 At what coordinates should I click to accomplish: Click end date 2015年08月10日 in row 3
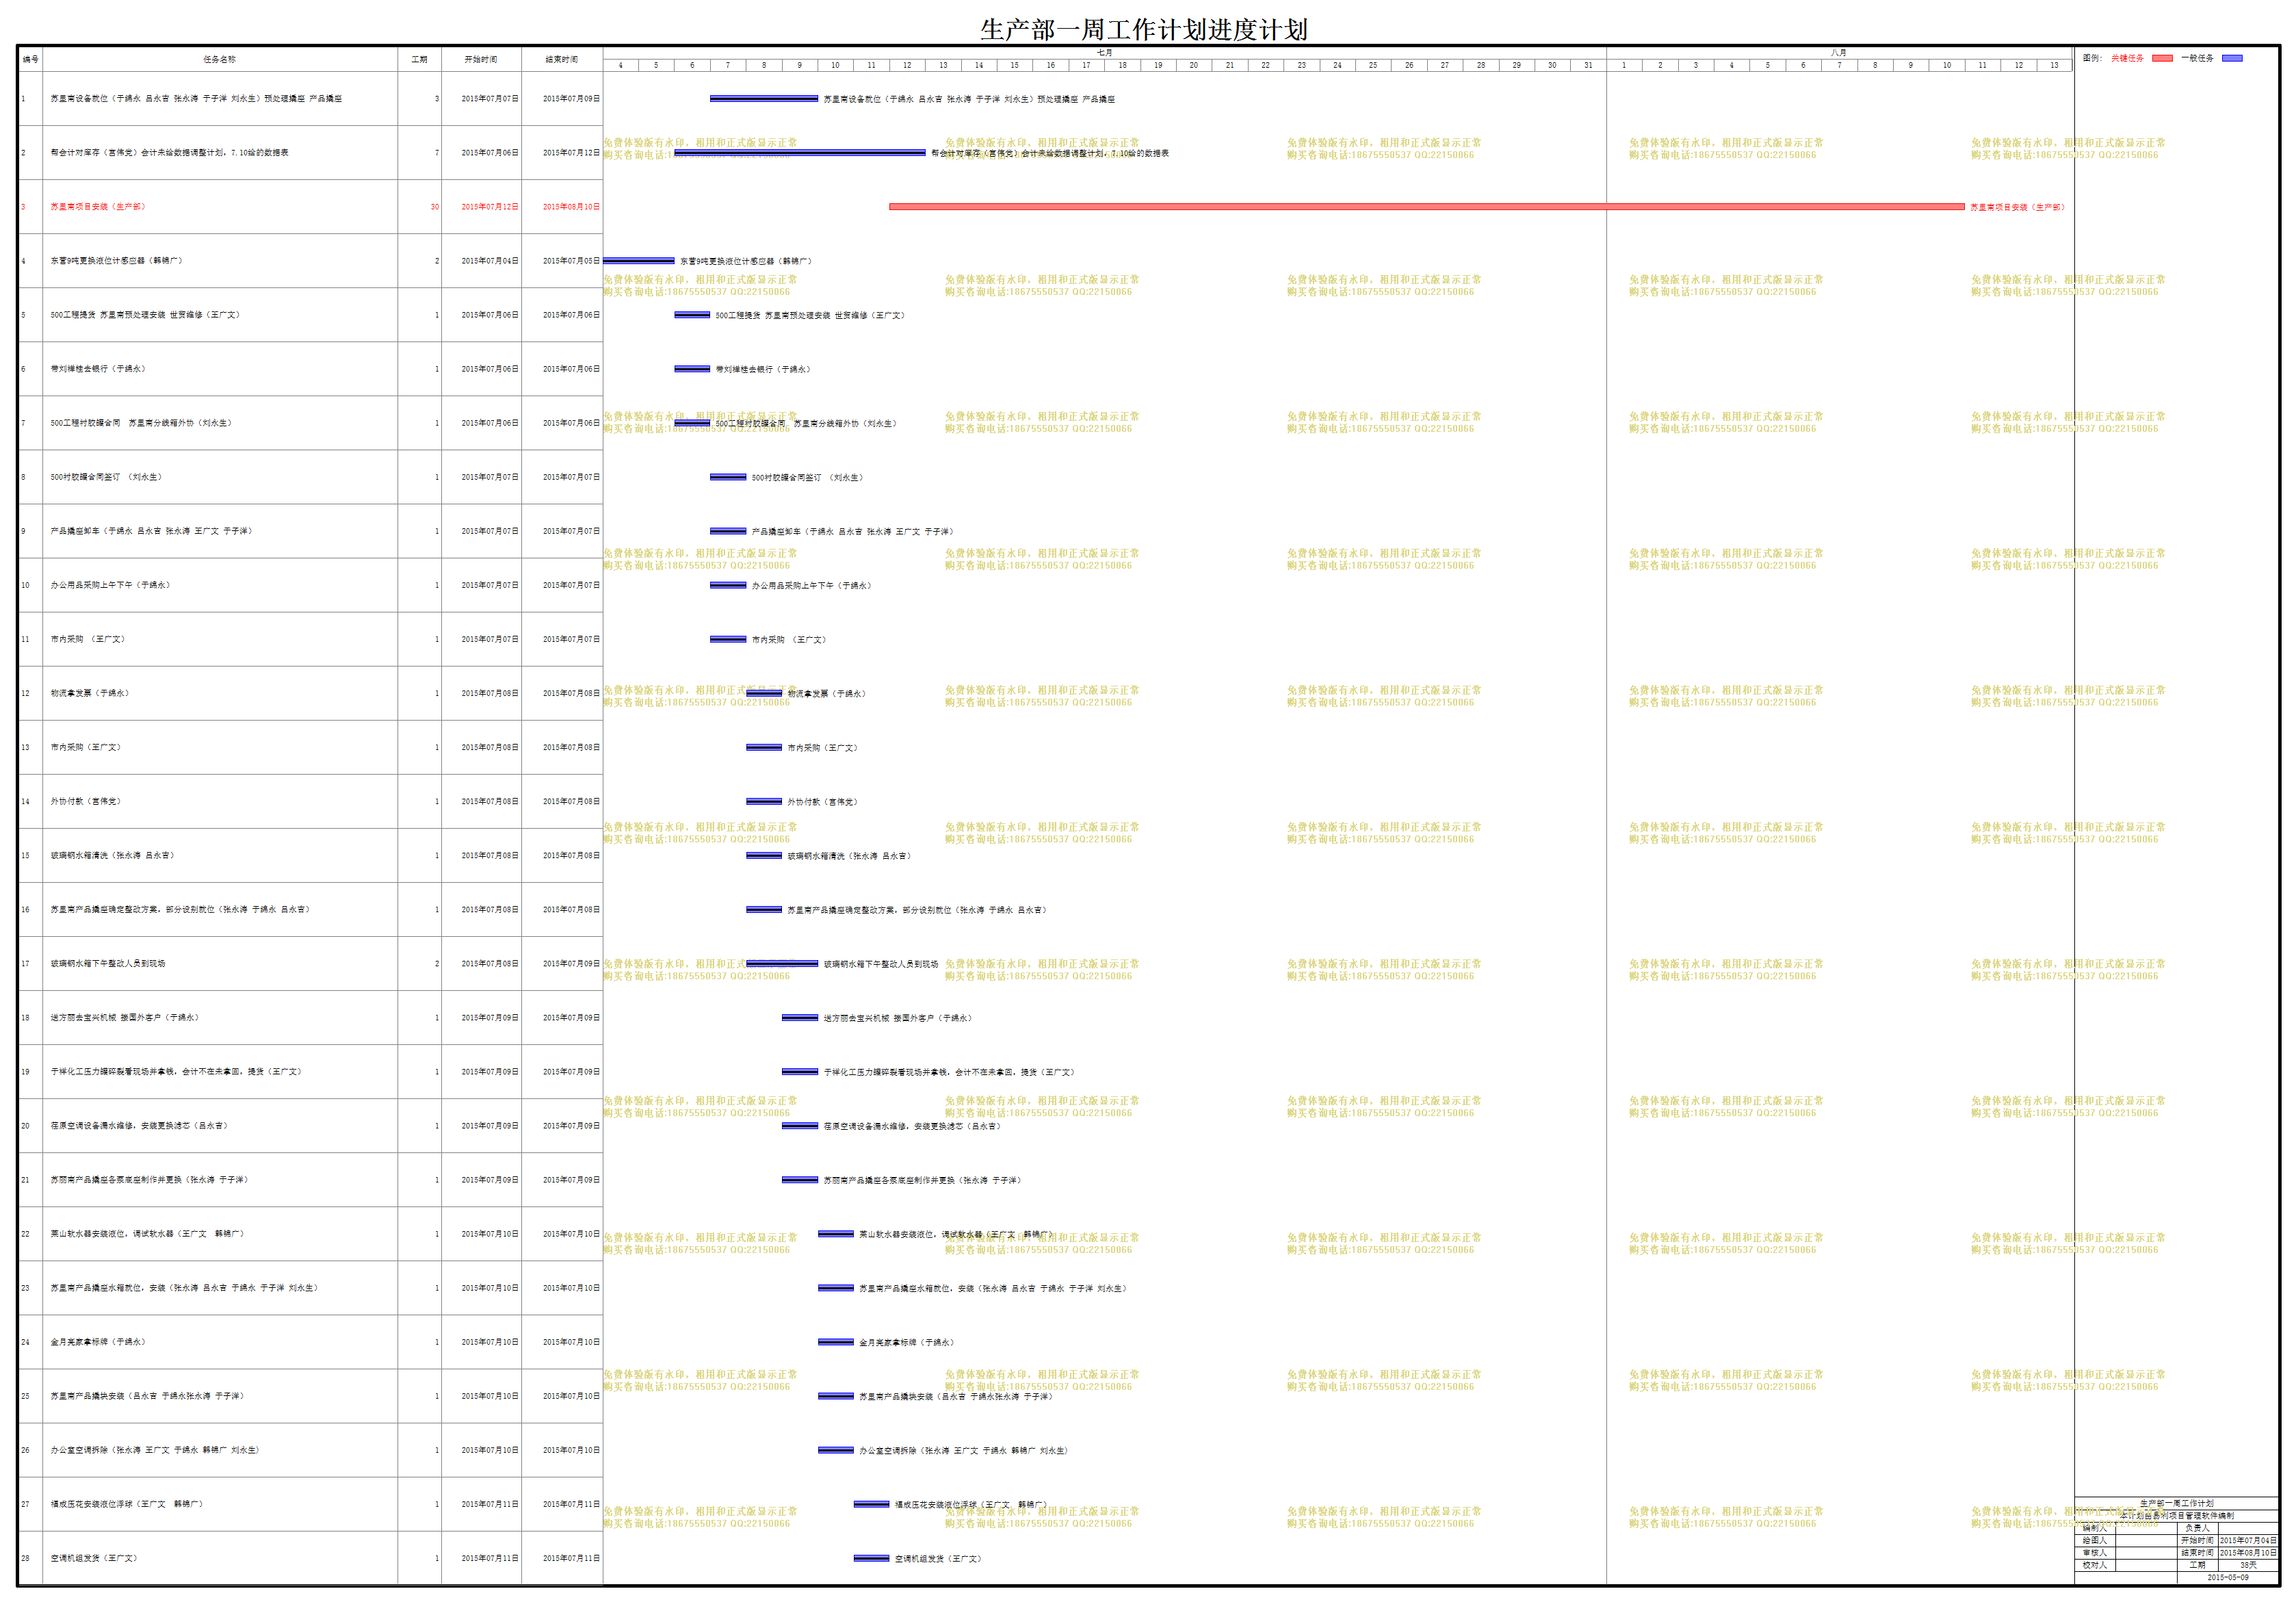tap(572, 207)
